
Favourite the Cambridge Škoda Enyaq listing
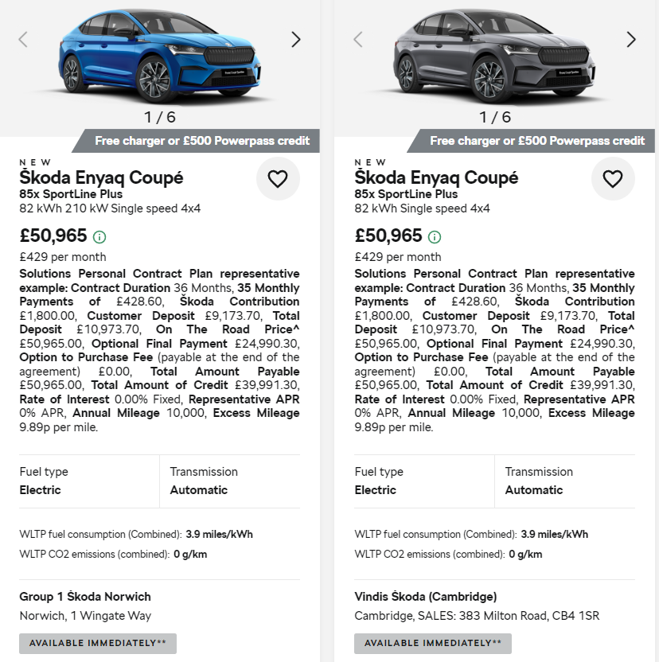click(613, 179)
